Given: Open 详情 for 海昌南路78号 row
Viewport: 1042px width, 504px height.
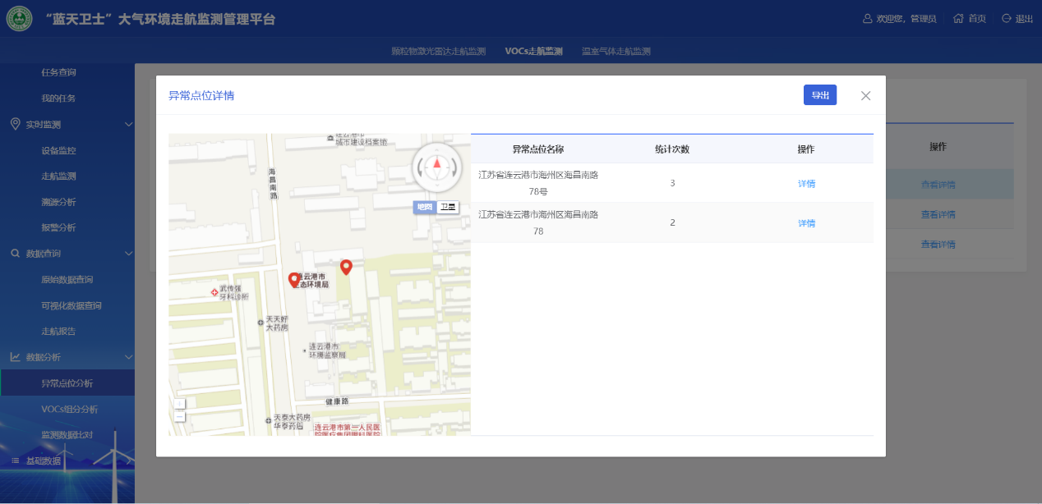Looking at the screenshot, I should [806, 184].
